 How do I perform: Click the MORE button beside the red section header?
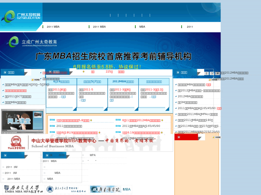216,137
